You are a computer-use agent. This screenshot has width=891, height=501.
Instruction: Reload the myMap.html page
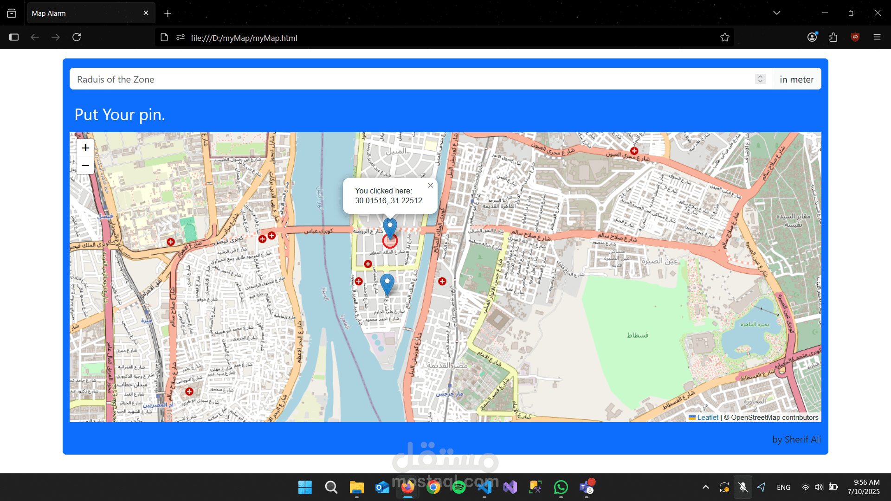77,37
